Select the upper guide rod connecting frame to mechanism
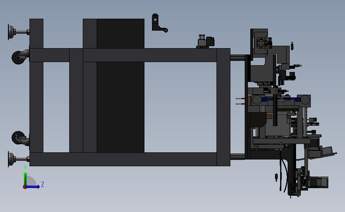Screen dimensions: 345x212 point(238,58)
